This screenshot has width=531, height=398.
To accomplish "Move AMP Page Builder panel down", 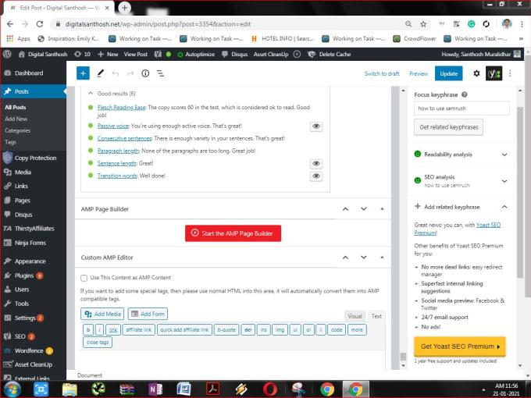I will tap(364, 209).
